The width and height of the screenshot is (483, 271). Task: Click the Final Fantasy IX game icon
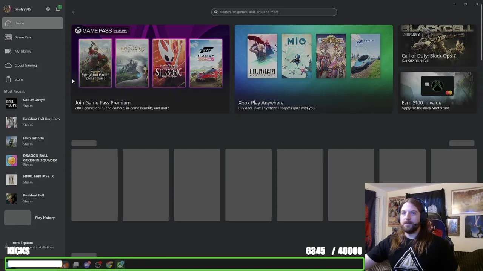(x=11, y=180)
